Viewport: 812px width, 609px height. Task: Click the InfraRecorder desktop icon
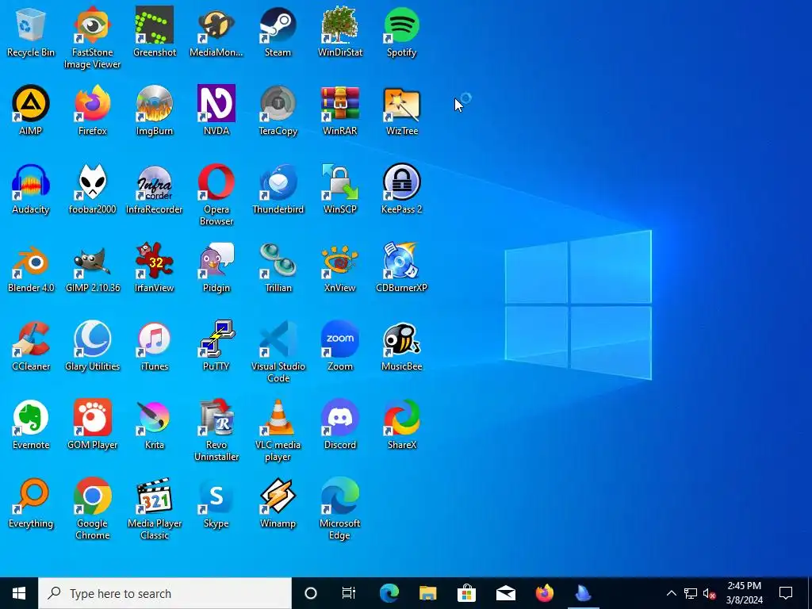pyautogui.click(x=155, y=182)
